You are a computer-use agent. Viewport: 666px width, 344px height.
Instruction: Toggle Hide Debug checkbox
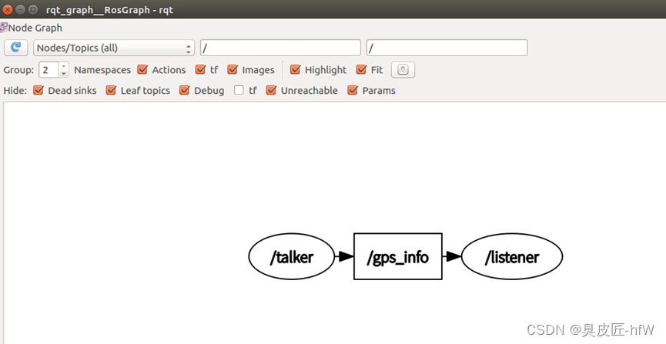pyautogui.click(x=184, y=90)
